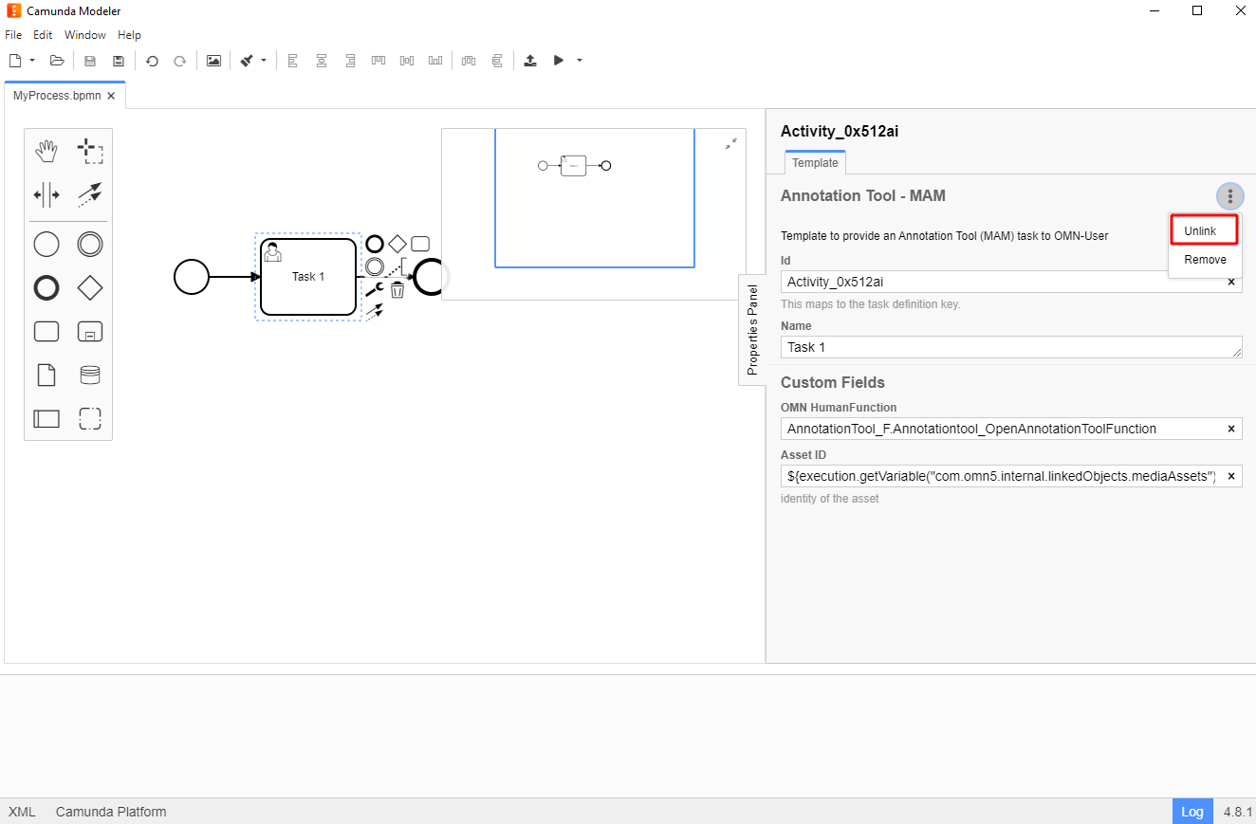Image resolution: width=1256 pixels, height=824 pixels.
Task: Expand the start instance run dropdown
Action: [580, 61]
